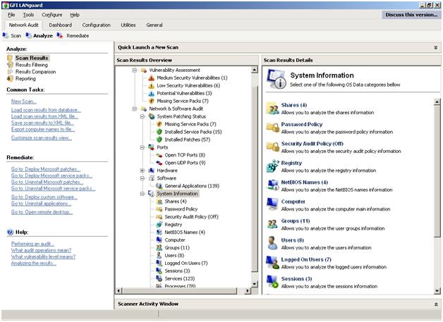Select Logged On Users (7) in tree
The width and height of the screenshot is (443, 322).
click(186, 263)
